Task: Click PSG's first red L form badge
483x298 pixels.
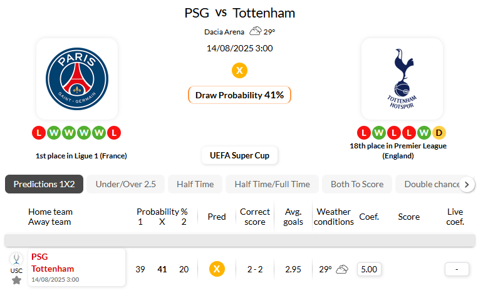Action: point(38,133)
